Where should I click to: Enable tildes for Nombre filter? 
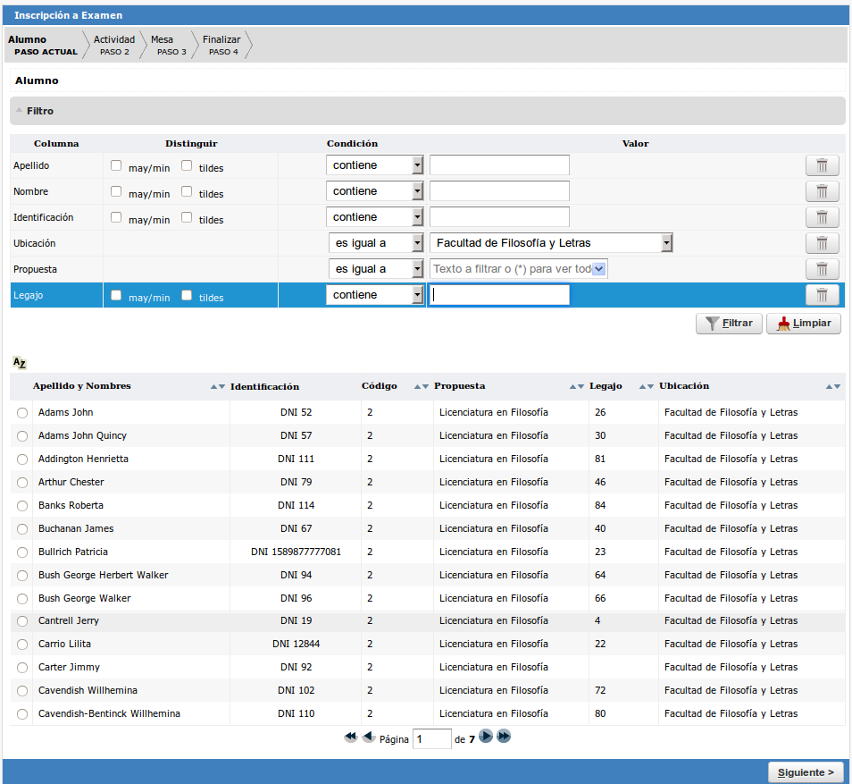[187, 191]
